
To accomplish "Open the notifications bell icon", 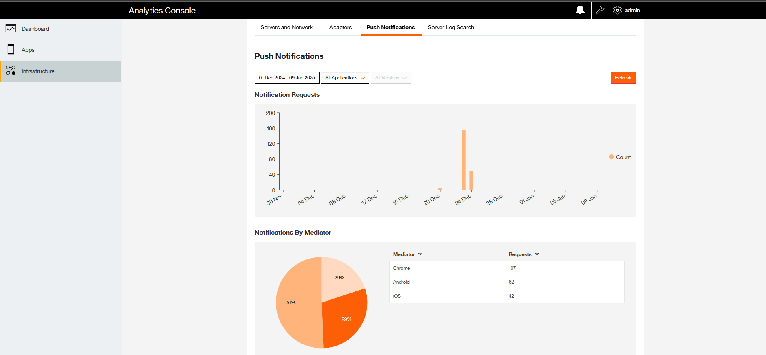I will tap(580, 10).
